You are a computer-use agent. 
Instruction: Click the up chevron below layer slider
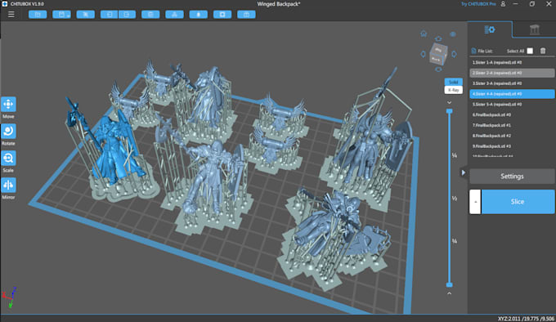pos(449,293)
